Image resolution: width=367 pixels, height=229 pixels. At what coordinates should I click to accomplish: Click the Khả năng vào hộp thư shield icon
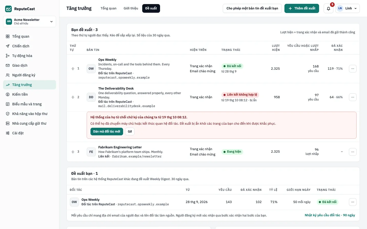(x=8, y=114)
